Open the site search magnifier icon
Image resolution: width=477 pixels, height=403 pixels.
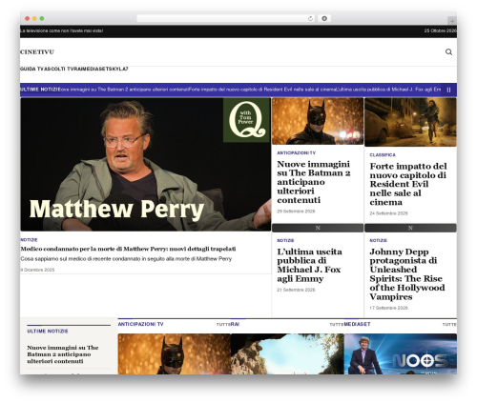[x=448, y=51]
